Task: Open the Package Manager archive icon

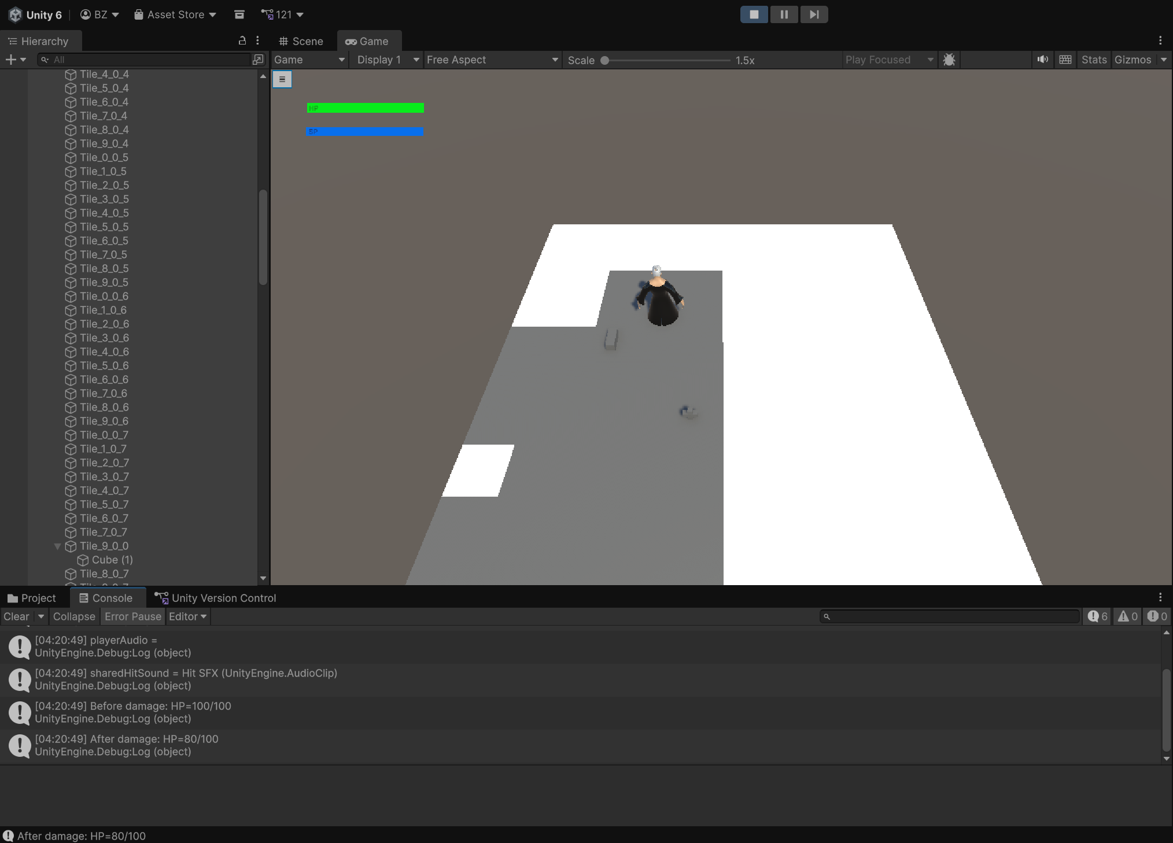Action: click(x=239, y=14)
